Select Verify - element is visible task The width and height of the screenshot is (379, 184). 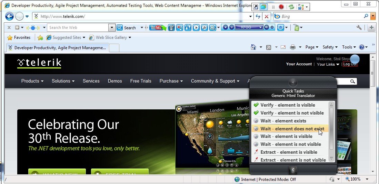coord(290,105)
